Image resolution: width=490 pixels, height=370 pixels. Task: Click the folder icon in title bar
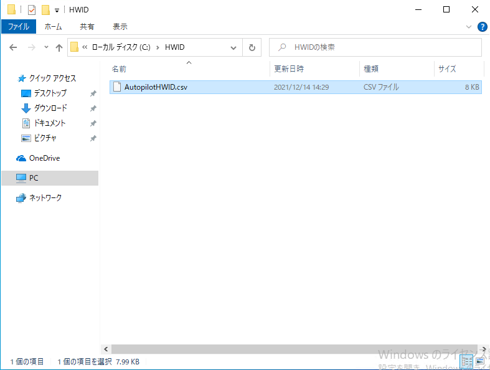(x=12, y=10)
